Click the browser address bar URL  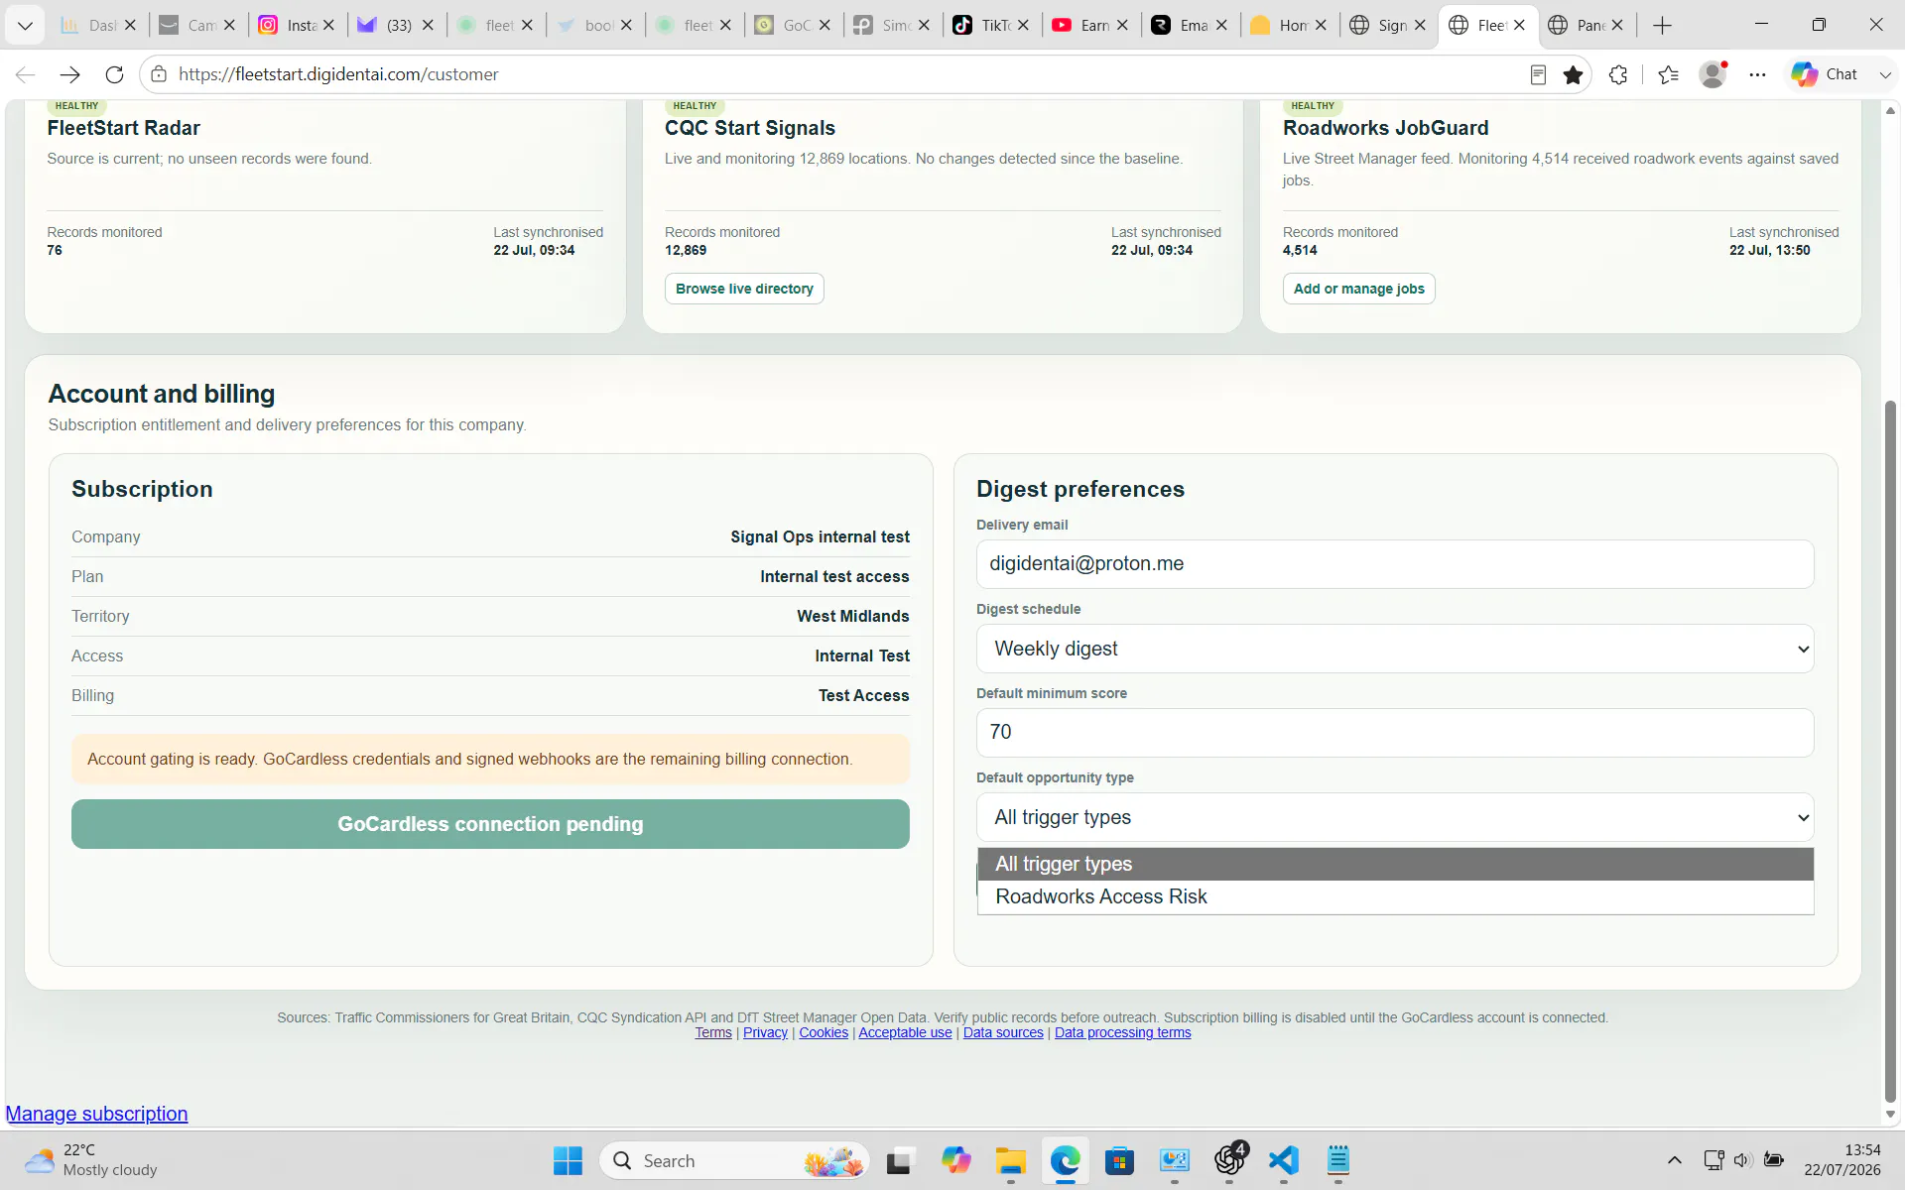tap(338, 74)
